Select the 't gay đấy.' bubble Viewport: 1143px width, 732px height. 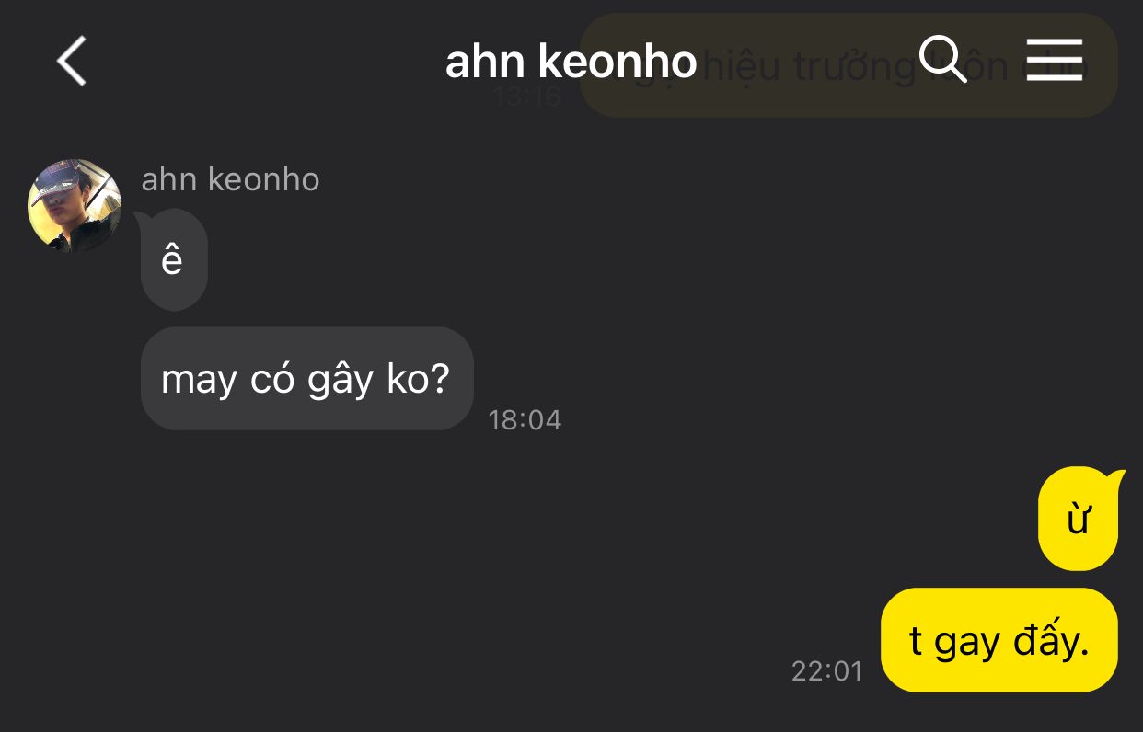(x=999, y=640)
